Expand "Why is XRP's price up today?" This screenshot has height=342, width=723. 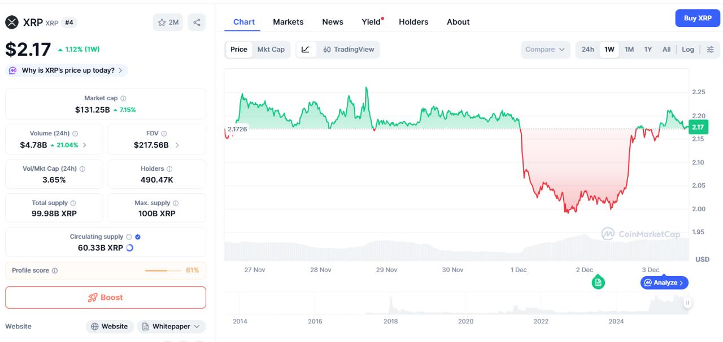point(66,70)
